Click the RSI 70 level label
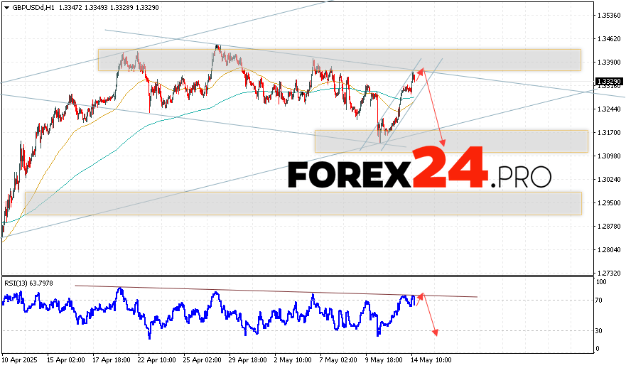The width and height of the screenshot is (626, 368). coord(600,301)
